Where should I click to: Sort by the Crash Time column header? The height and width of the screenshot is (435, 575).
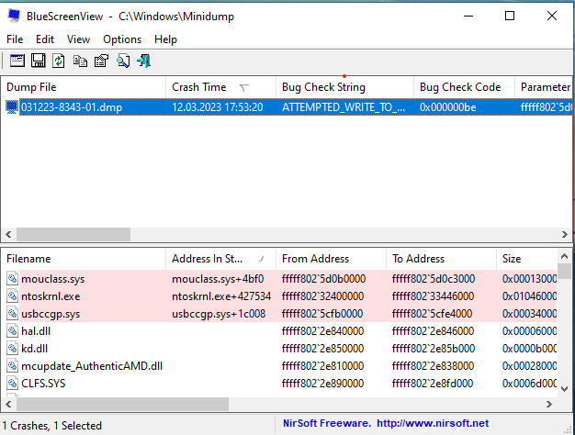tap(220, 87)
